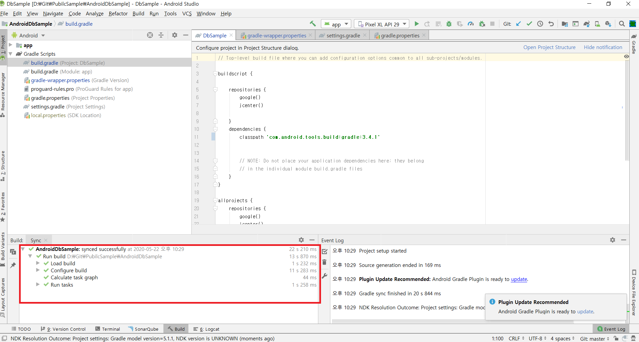Open the AVD Manager icon
The height and width of the screenshot is (342, 639).
(x=597, y=24)
